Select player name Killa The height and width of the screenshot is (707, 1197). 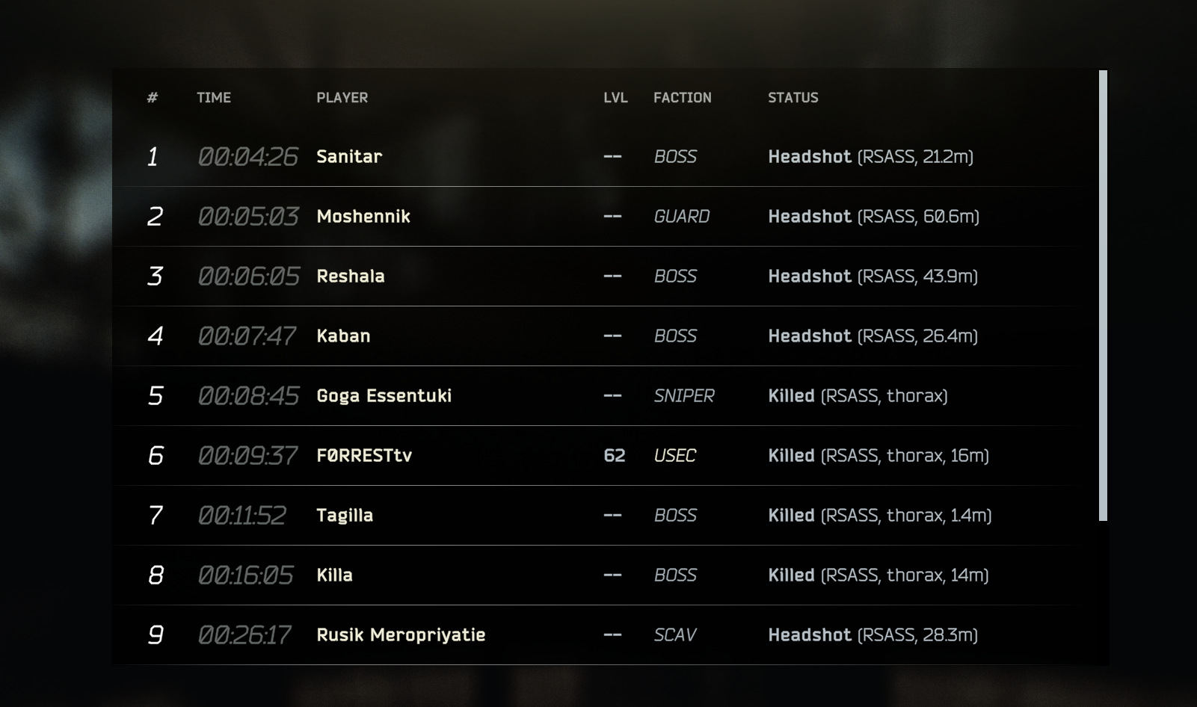[334, 575]
